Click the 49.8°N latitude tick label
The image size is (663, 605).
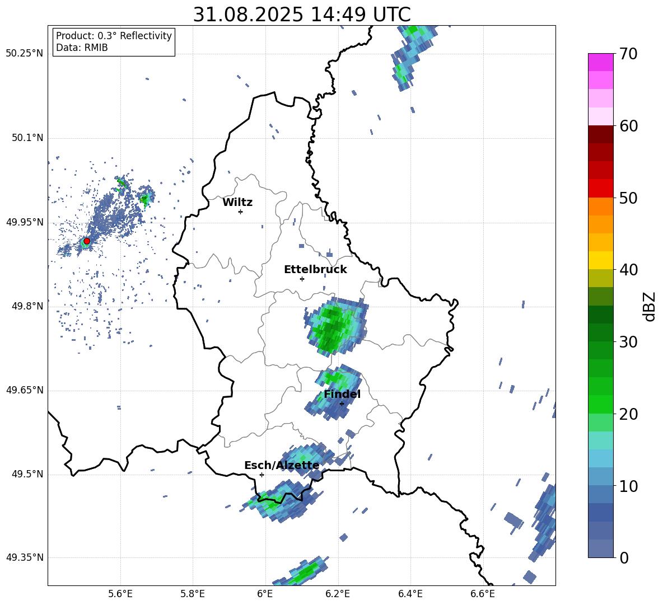28,306
